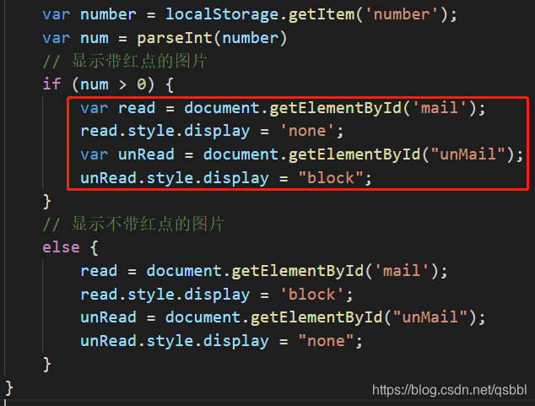Click the line "var unRead = document.getElementById("unMail");"
Viewport: 535px width, 406px height.
point(301,154)
